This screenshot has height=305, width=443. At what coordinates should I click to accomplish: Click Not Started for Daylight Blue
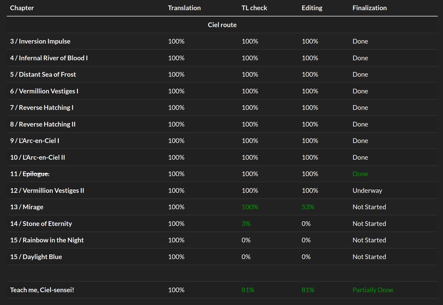pyautogui.click(x=369, y=257)
